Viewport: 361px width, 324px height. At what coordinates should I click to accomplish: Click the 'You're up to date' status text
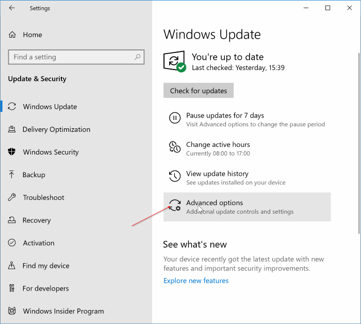227,57
